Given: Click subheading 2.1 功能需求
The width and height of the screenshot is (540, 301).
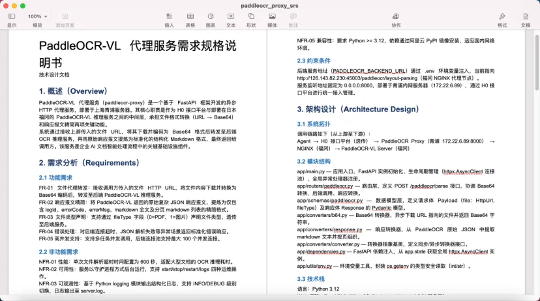Looking at the screenshot, I should 55,177.
